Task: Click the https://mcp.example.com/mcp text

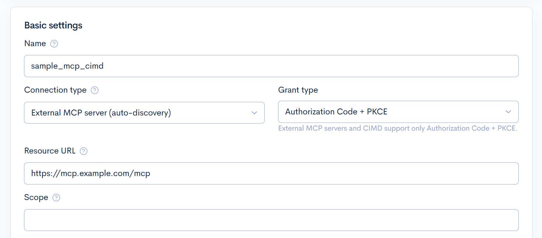Action: tap(91, 173)
